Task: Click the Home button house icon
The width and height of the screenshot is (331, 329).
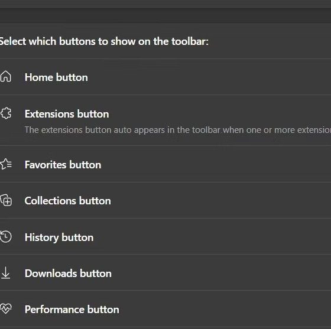Action: (6, 76)
